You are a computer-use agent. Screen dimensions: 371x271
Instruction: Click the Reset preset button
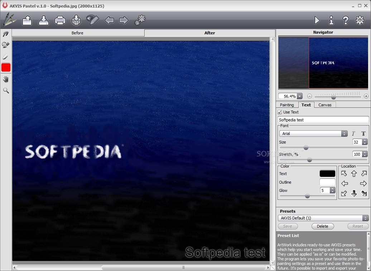pos(358,226)
